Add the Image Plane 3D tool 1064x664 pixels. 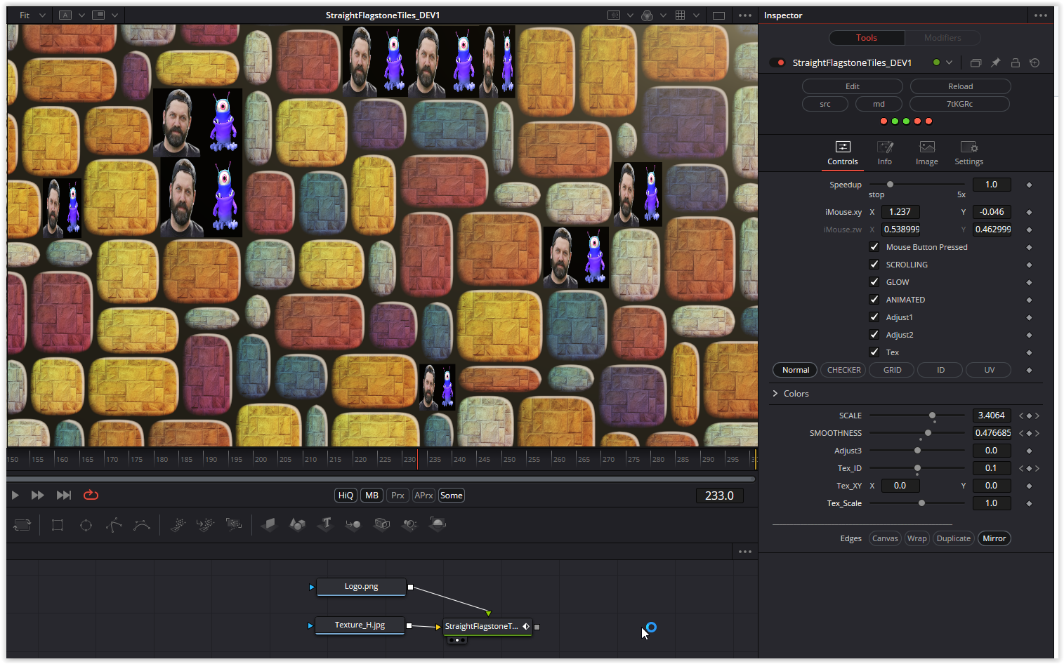click(x=268, y=524)
